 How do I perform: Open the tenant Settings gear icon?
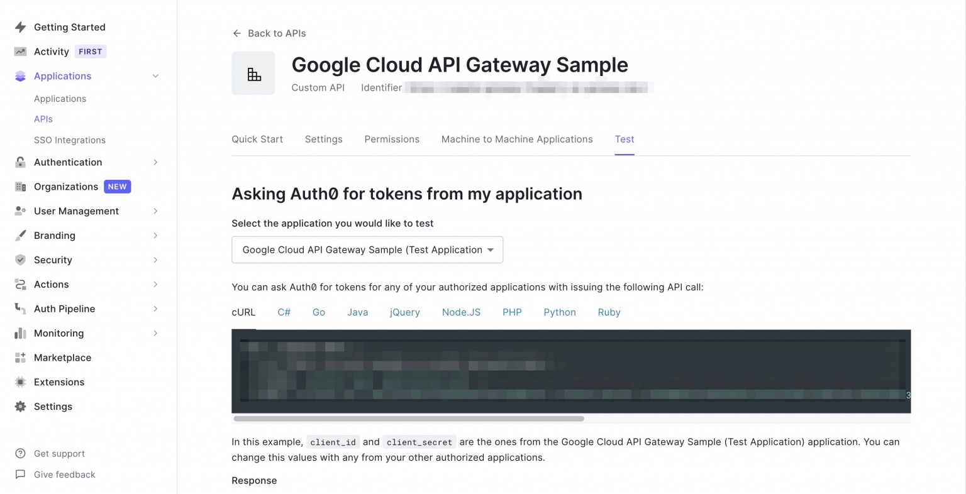(20, 407)
